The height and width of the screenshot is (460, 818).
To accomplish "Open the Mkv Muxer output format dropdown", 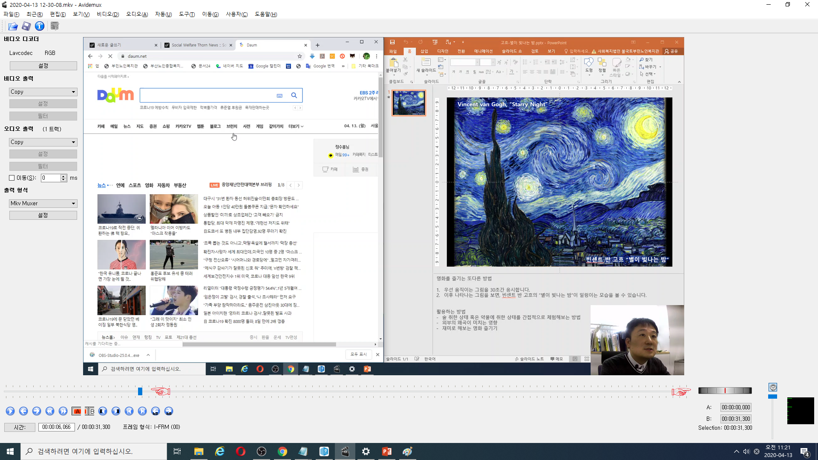I will pyautogui.click(x=43, y=204).
